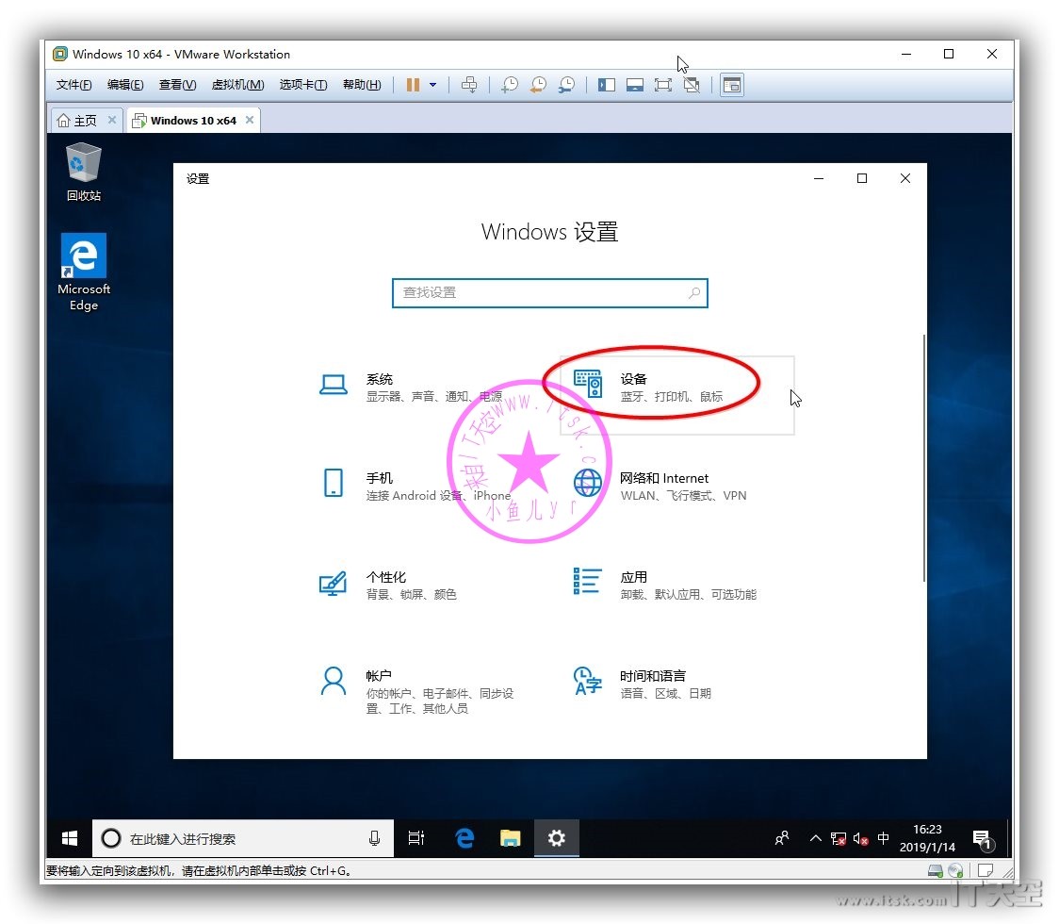
Task: Revert the VM to its previous snapshot
Action: tap(538, 85)
